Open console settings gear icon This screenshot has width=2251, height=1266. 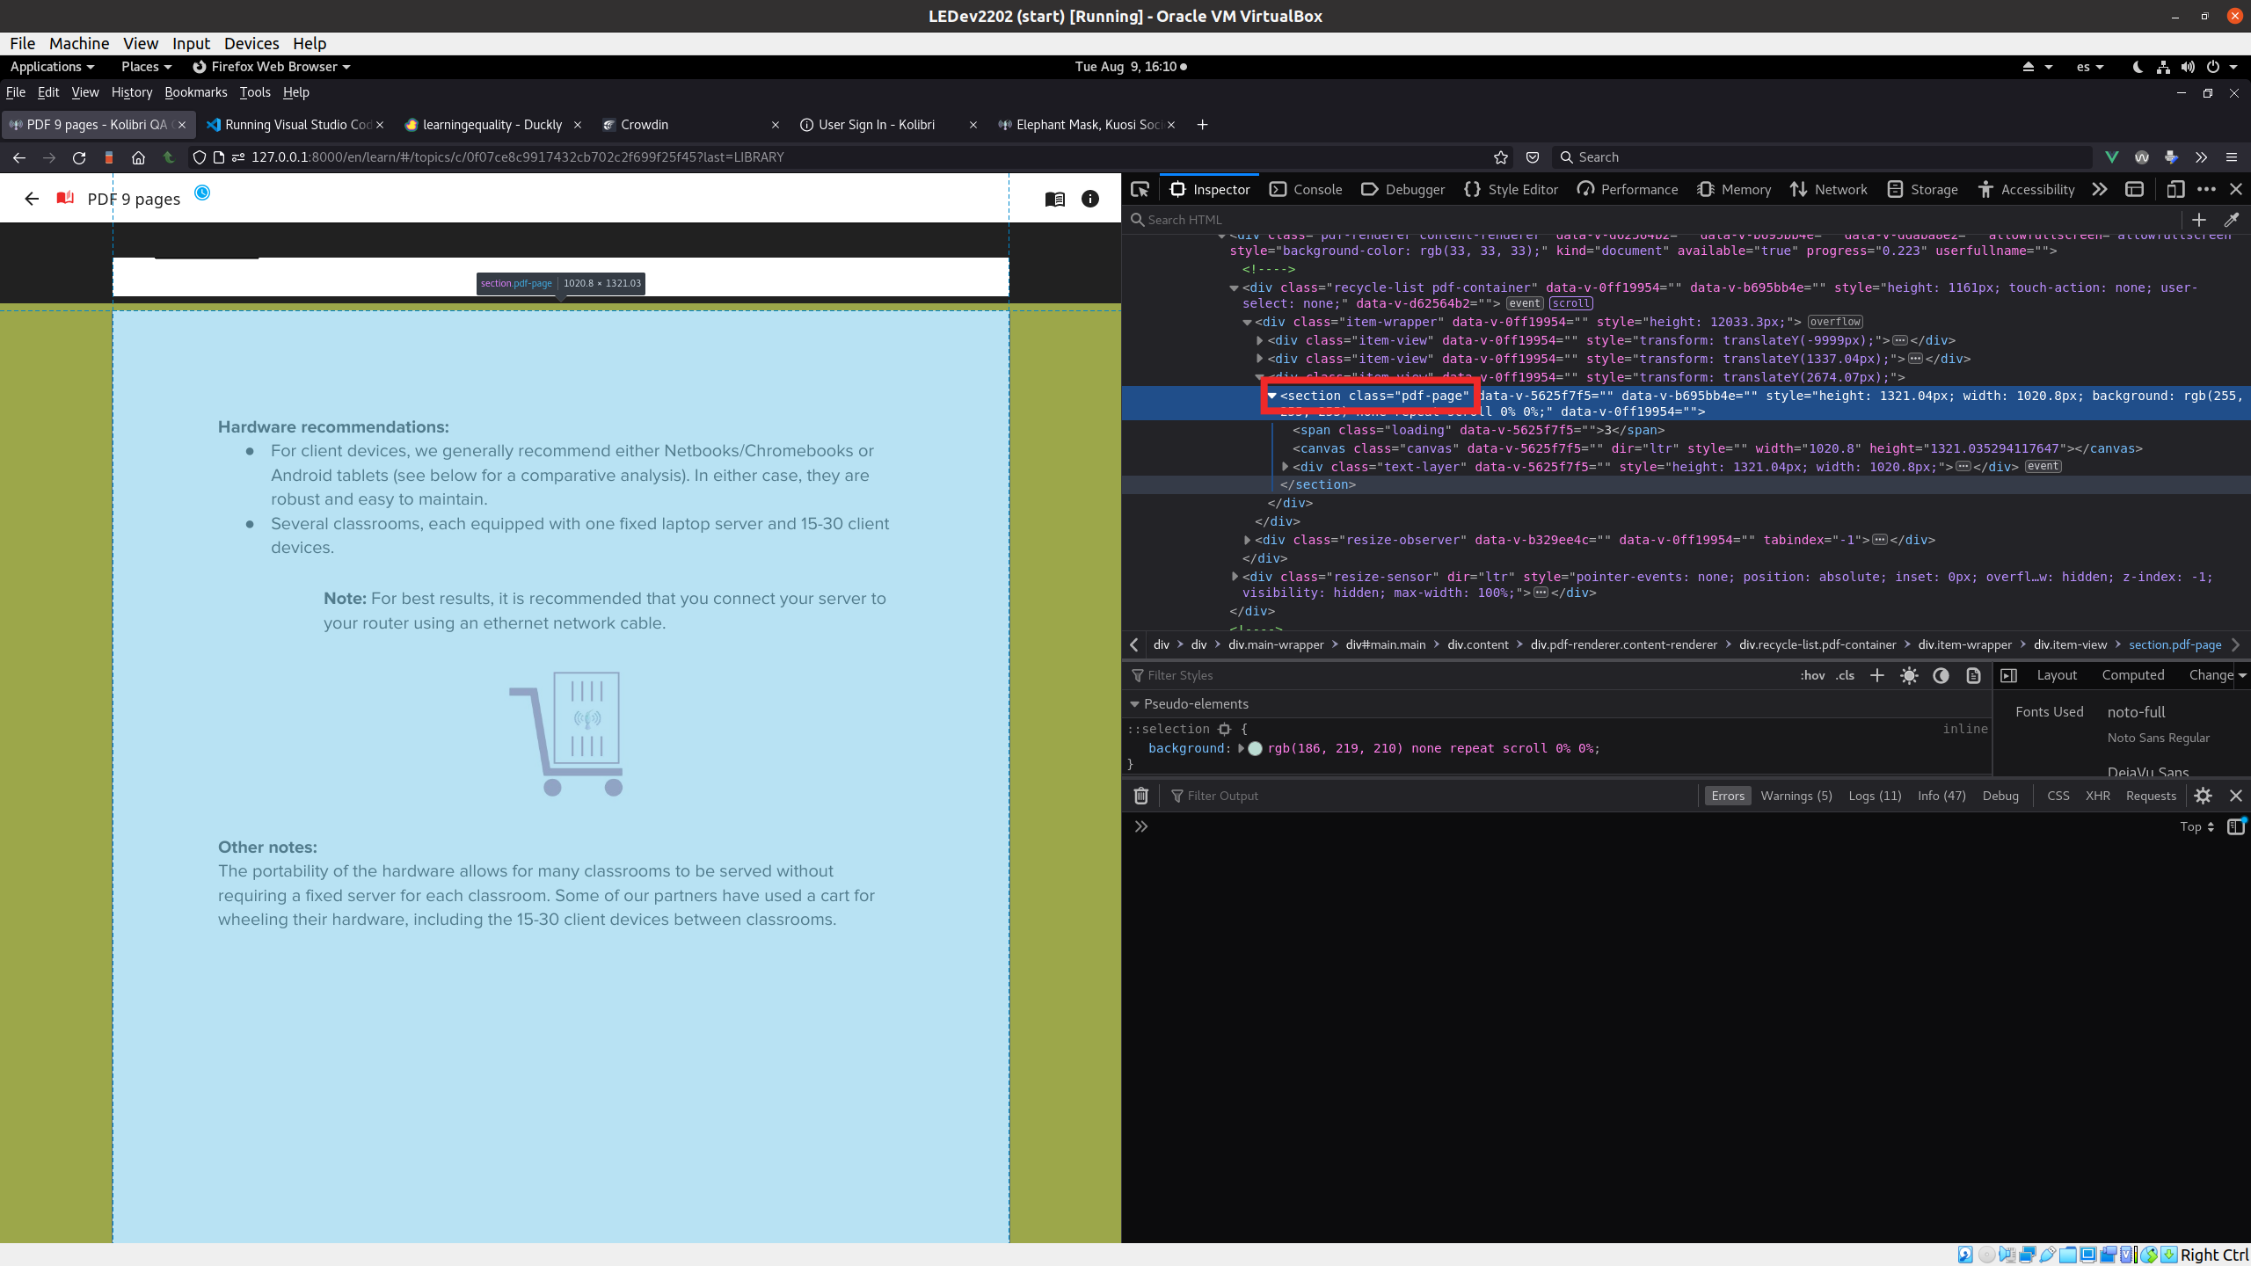point(2203,796)
